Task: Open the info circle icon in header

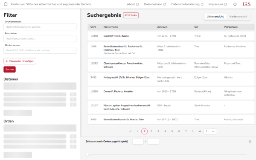Action: (x=235, y=4)
